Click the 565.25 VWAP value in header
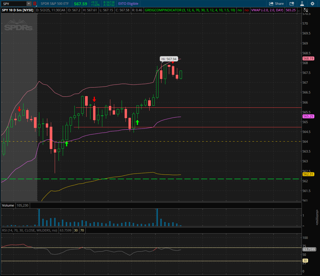Viewport: 320px width, 276px height. coord(291,10)
